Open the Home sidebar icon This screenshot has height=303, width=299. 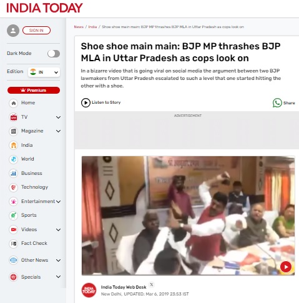pos(14,103)
